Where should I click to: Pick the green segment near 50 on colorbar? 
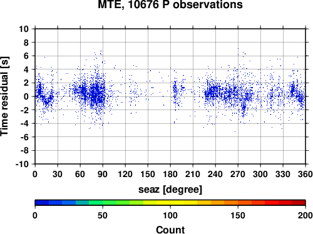(103, 203)
